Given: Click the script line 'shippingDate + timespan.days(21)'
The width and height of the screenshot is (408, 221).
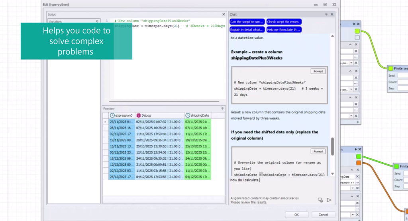Looking at the screenshot, I should [x=147, y=26].
